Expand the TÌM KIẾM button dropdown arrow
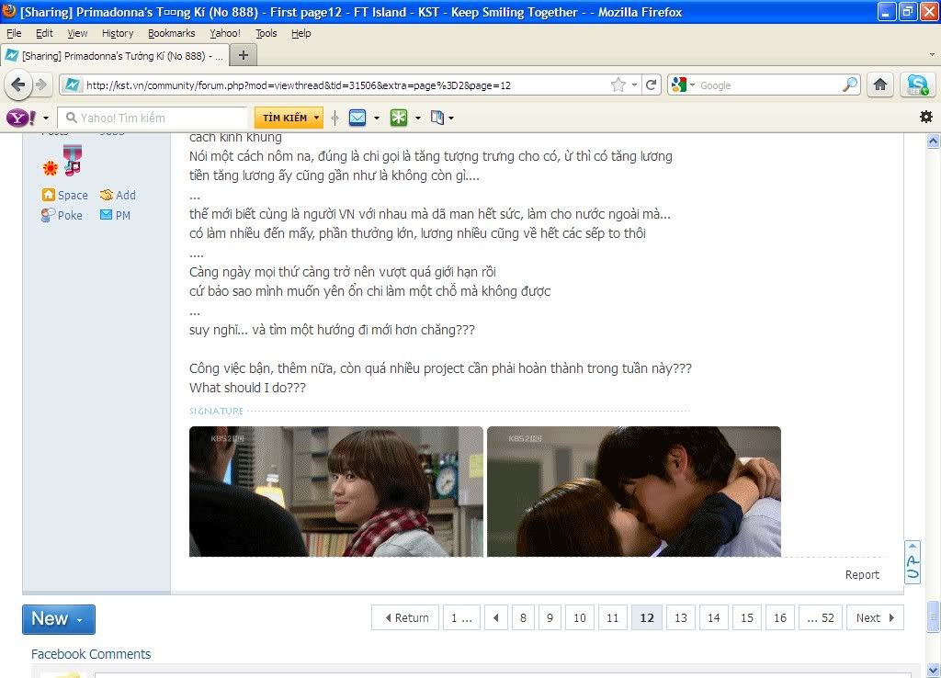 coord(316,118)
